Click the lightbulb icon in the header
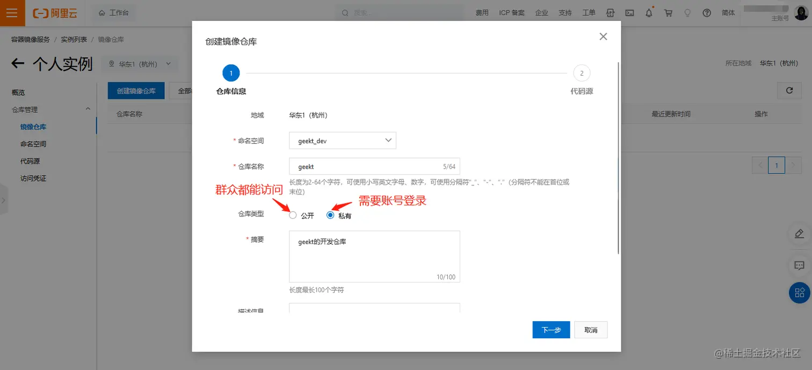Image resolution: width=812 pixels, height=370 pixels. point(687,13)
